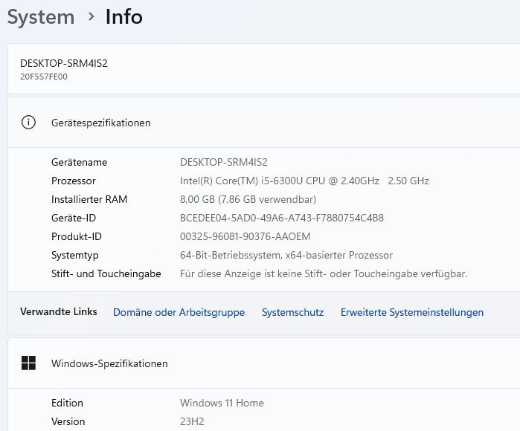Click the Installierter RAM value 8,00 GB

pyautogui.click(x=248, y=199)
